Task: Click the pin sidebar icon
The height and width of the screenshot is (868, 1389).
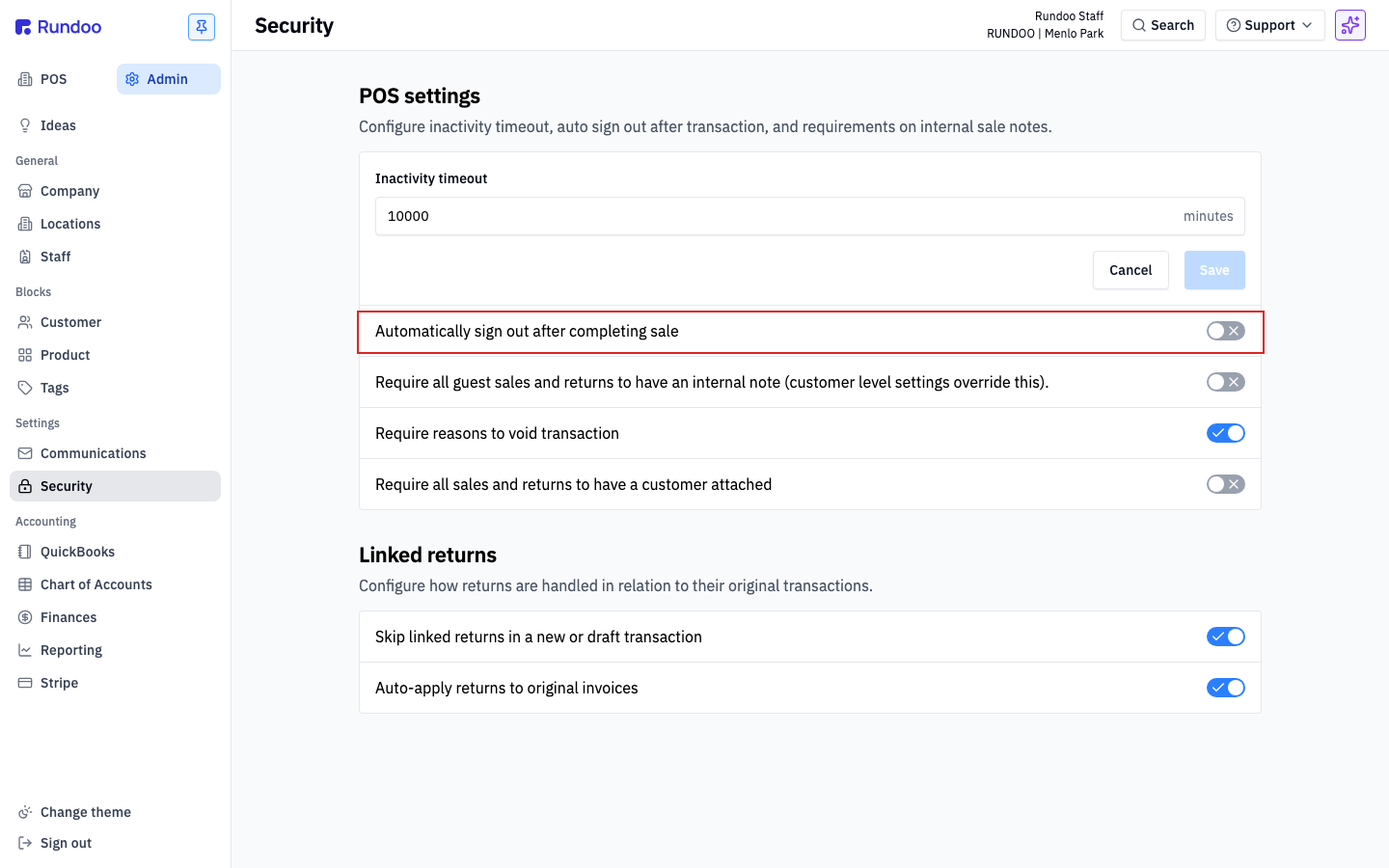Action: pos(202,27)
